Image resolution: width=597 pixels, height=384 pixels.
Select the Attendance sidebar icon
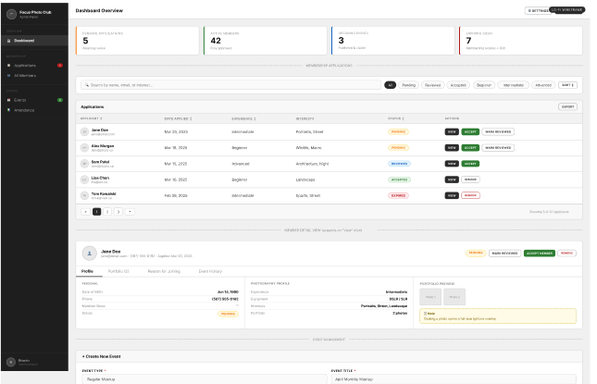coord(9,110)
